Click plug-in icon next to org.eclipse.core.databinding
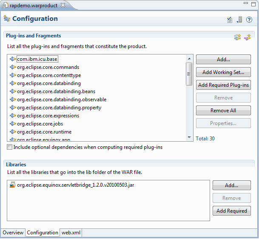Viewport: 259px width, 239px height. [13, 83]
